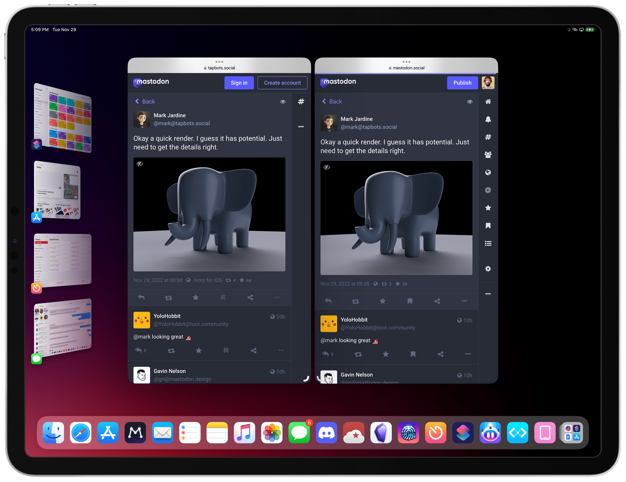The height and width of the screenshot is (482, 626).
Task: Open Federated timeline globe icon in sidebar
Action: (488, 172)
